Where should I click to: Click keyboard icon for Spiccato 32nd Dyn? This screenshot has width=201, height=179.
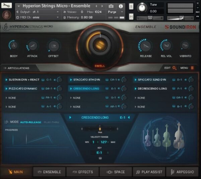tap(174, 80)
